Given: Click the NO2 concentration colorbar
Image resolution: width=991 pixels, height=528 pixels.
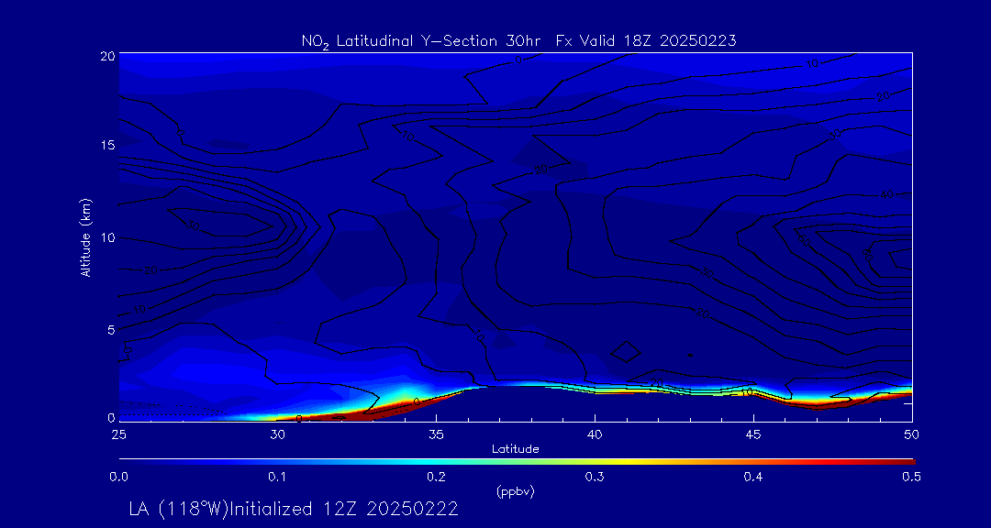Looking at the screenshot, I should (x=517, y=462).
